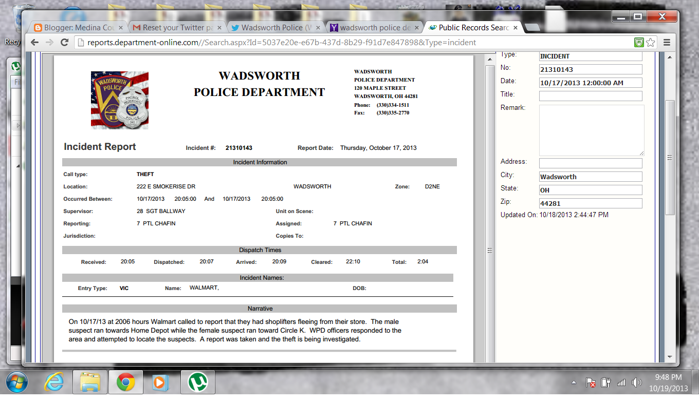Reload the incident report page
Viewport: 699px width, 403px height.
[x=64, y=43]
